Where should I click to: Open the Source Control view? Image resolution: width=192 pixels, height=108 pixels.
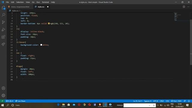(3, 22)
